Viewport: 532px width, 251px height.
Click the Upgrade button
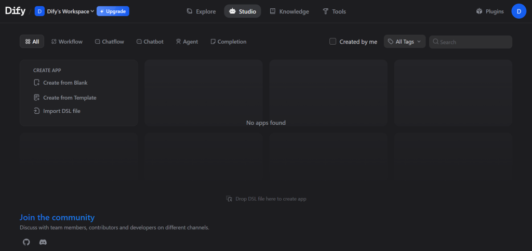(113, 11)
